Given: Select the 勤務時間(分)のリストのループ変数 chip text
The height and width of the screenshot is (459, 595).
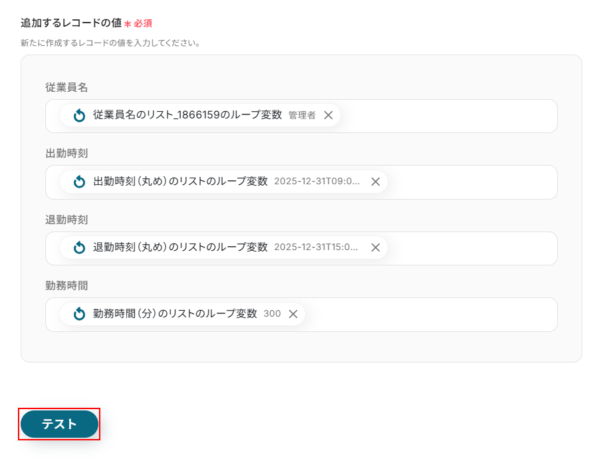Looking at the screenshot, I should 176,313.
